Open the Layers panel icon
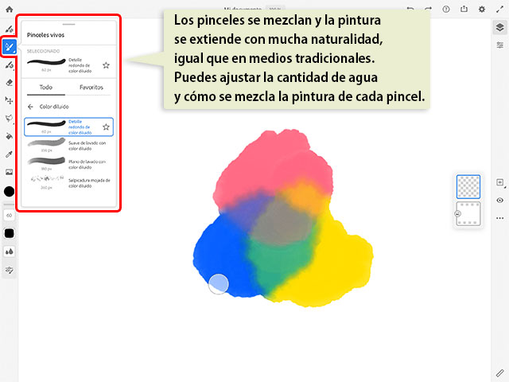The width and height of the screenshot is (509, 382). click(499, 27)
